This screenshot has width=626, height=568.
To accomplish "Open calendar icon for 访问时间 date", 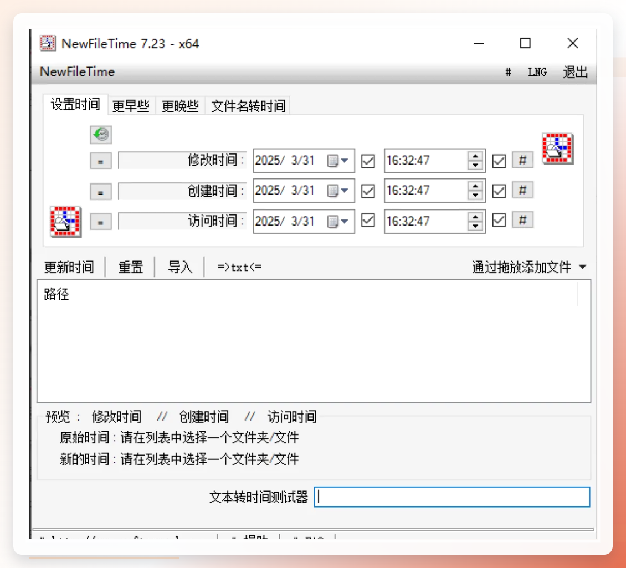I will 332,221.
